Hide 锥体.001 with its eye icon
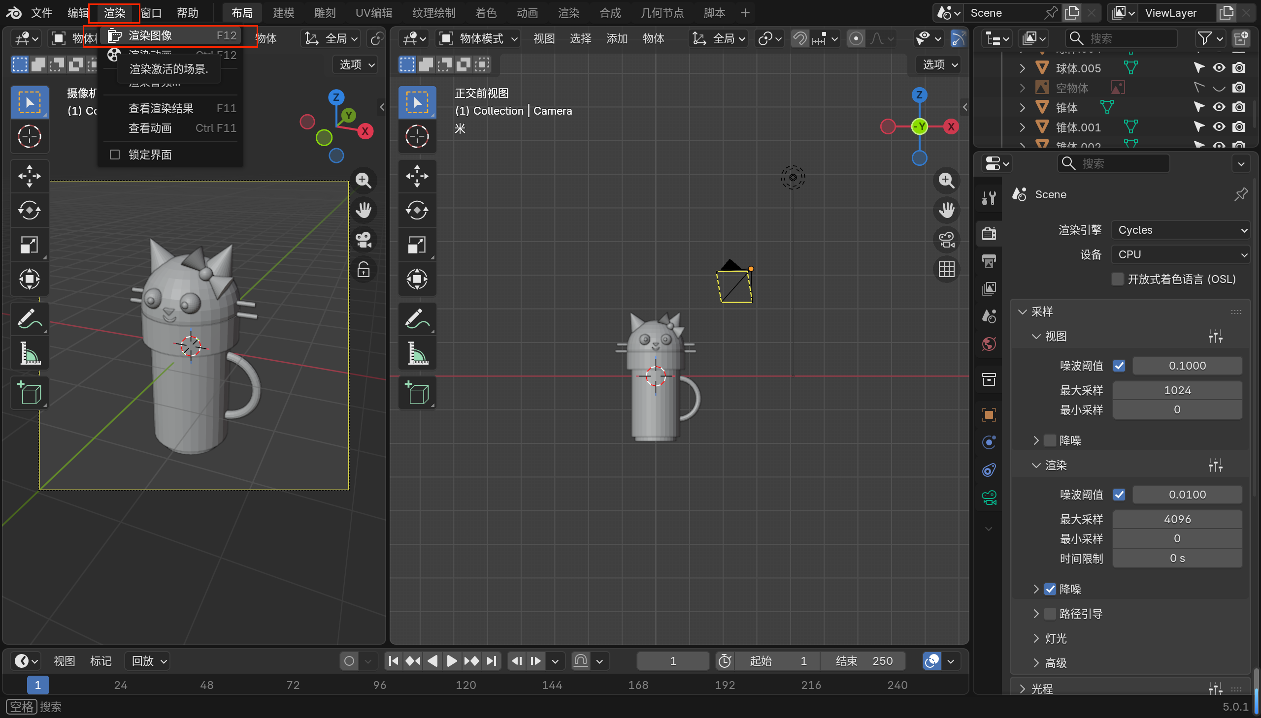The width and height of the screenshot is (1261, 718). point(1219,127)
